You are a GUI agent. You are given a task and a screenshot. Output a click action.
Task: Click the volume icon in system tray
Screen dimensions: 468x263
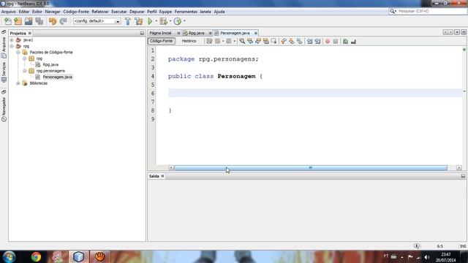tap(427, 257)
